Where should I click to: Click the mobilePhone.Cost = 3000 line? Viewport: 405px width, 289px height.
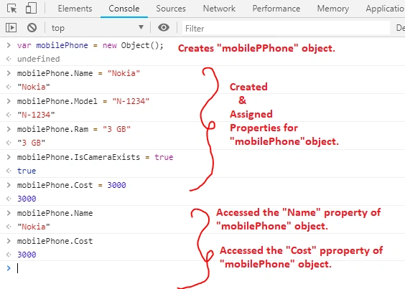[x=72, y=185]
